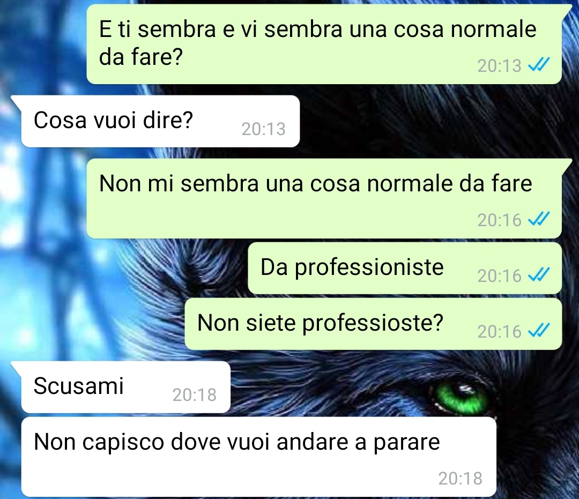The width and height of the screenshot is (579, 499).
Task: Click the 20:13 time on the first sent message
Action: point(499,66)
